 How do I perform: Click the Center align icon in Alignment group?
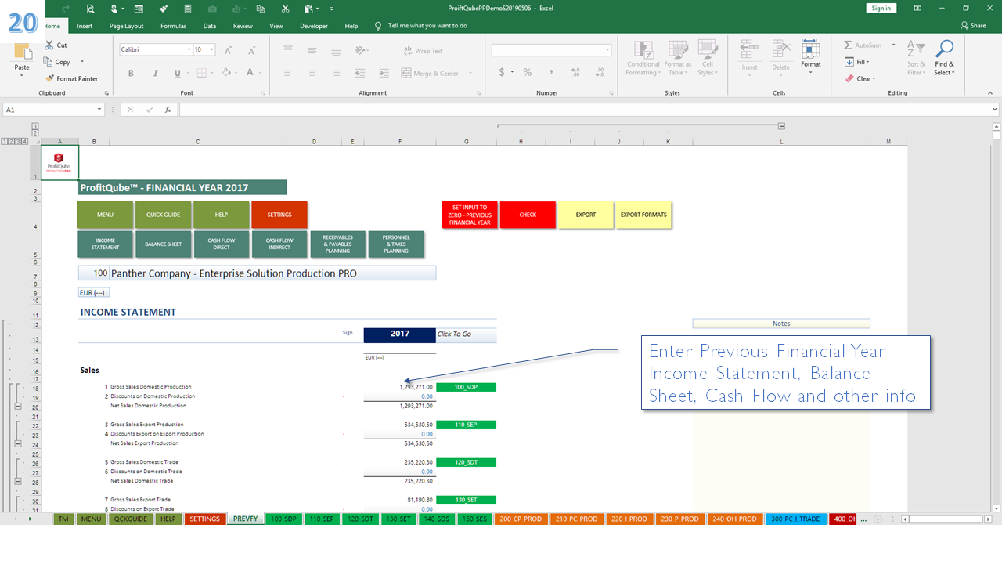pos(312,73)
